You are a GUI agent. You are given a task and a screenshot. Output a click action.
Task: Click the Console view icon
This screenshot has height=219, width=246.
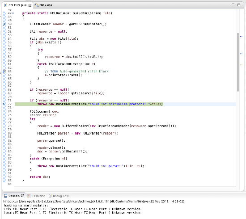tap(6, 196)
